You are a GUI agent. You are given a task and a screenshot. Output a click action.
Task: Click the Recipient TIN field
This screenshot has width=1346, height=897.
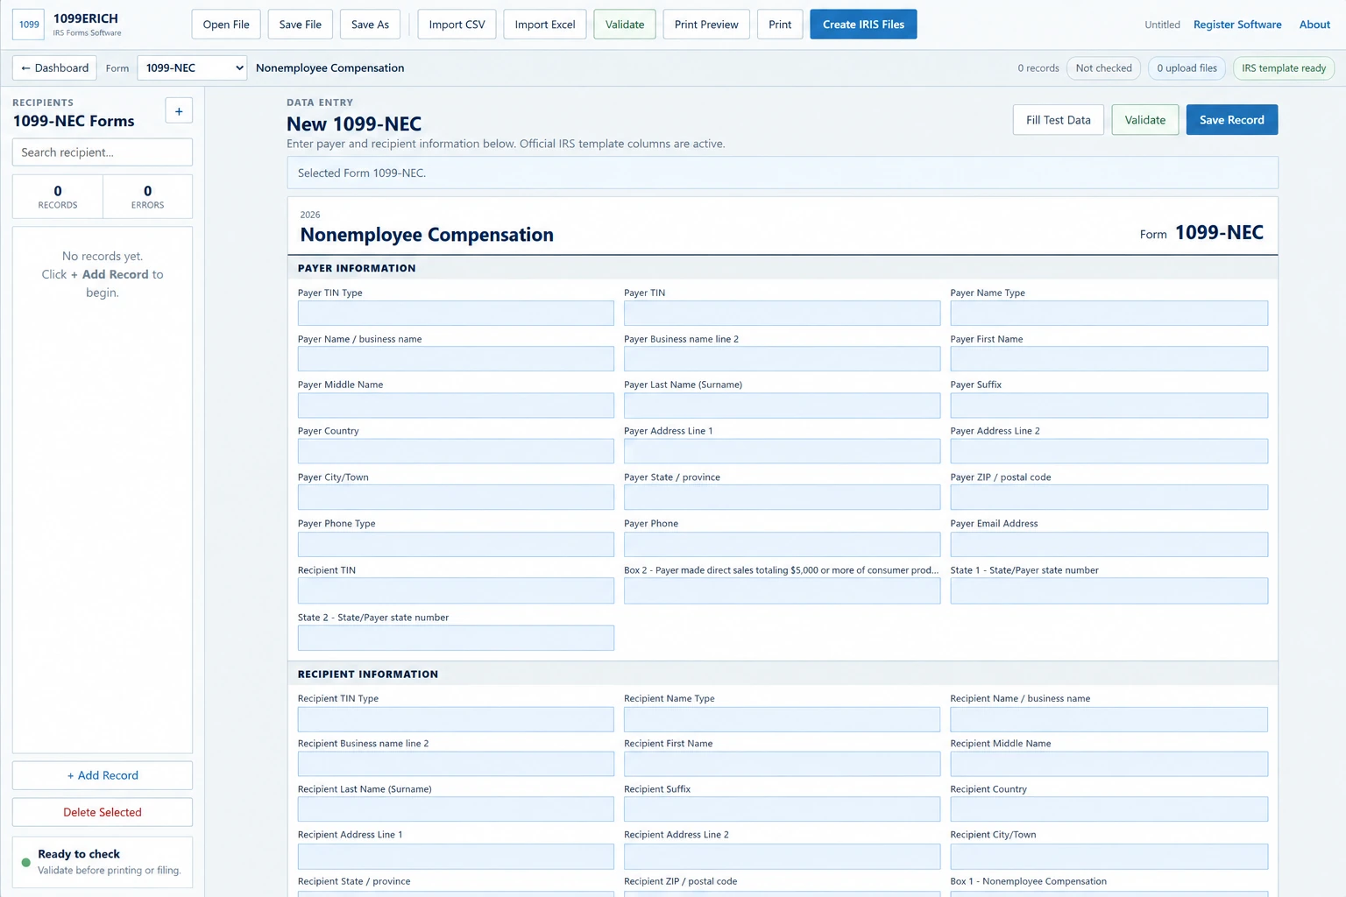click(x=456, y=590)
